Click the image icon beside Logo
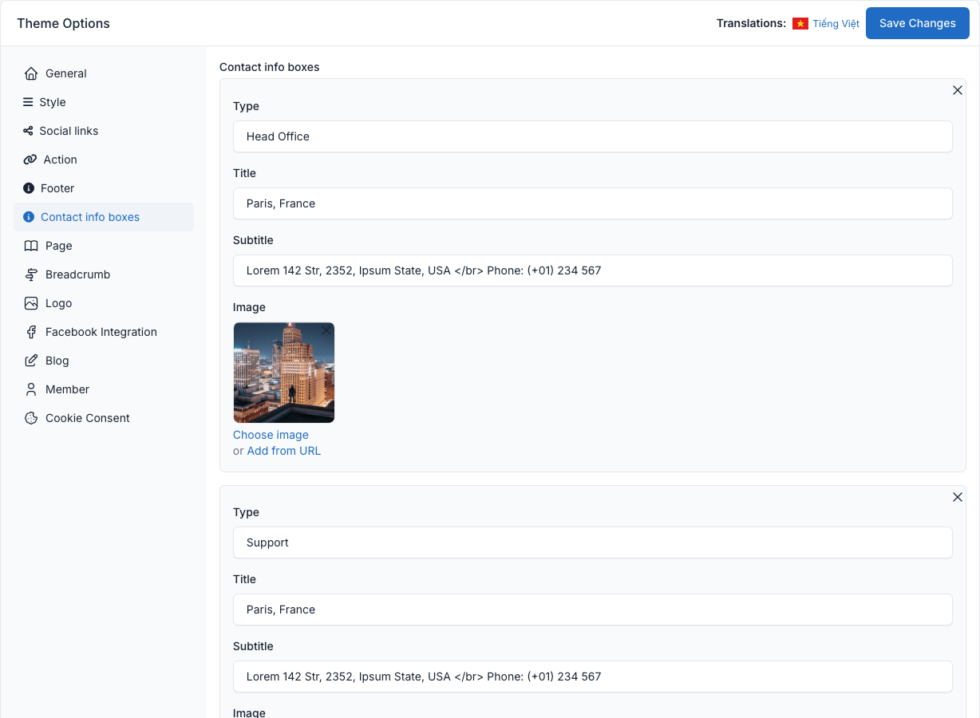 [31, 303]
